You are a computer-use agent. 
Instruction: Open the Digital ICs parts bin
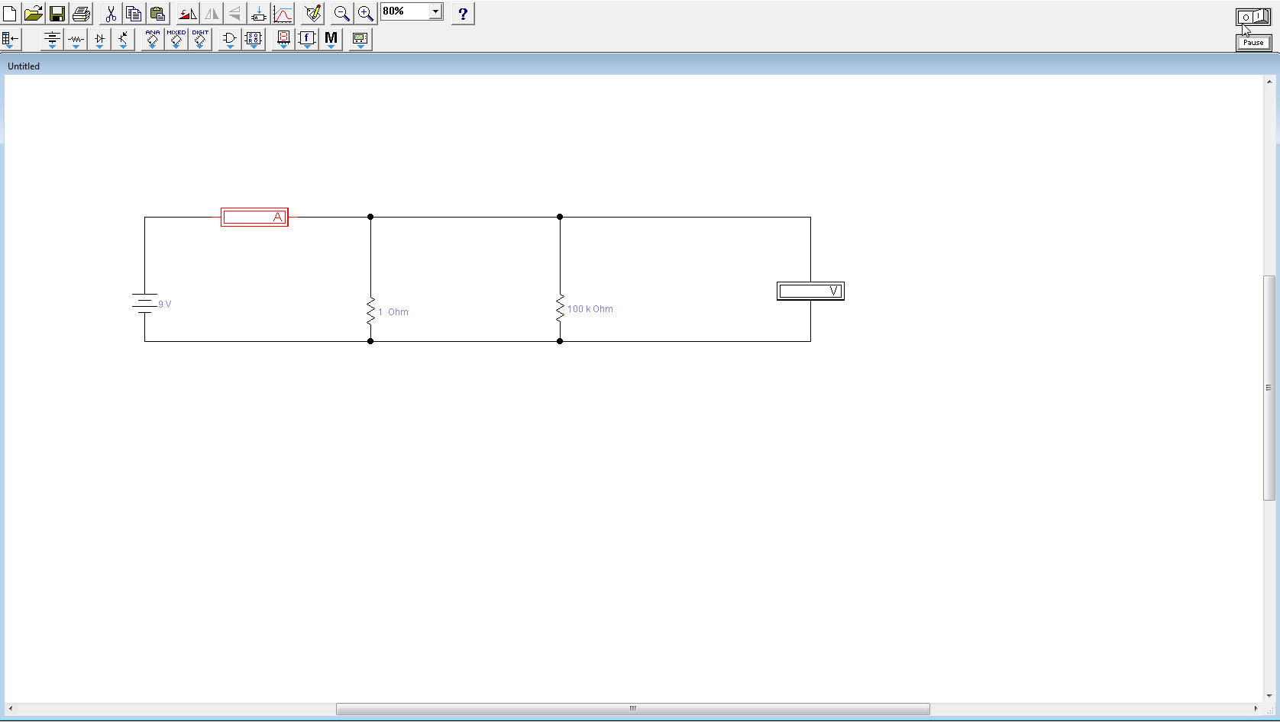pyautogui.click(x=200, y=40)
